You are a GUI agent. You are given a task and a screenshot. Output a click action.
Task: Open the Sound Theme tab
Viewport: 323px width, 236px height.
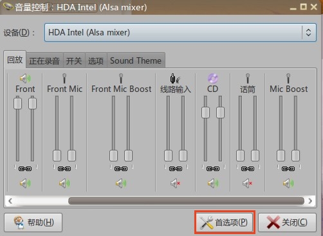click(136, 60)
